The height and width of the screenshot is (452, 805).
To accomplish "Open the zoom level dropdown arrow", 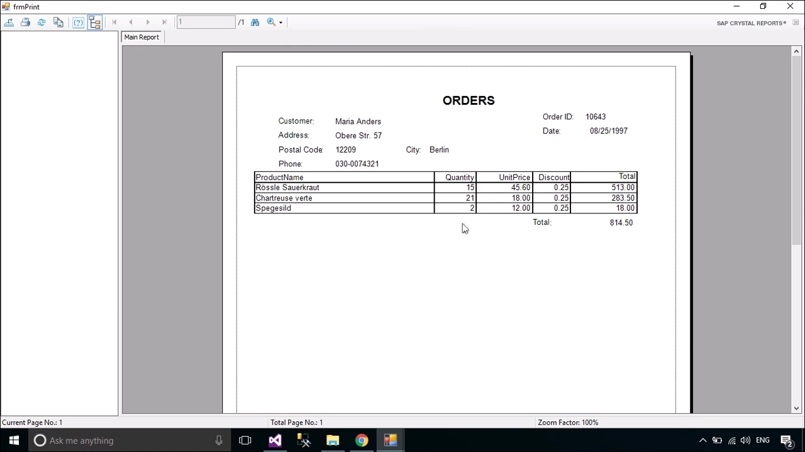I will pos(280,23).
